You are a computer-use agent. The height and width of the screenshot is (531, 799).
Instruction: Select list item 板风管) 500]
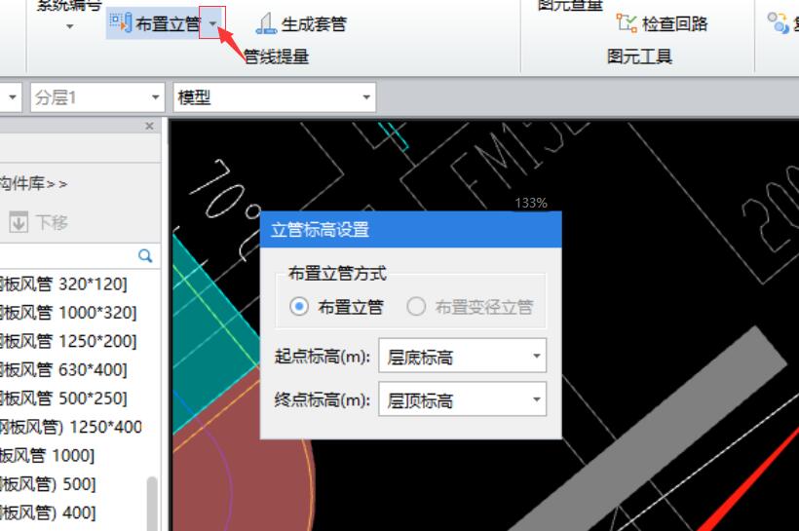click(x=48, y=483)
